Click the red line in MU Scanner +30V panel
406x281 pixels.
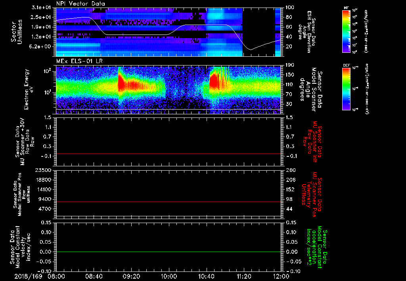169,154
